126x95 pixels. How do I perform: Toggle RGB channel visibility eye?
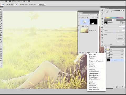click(x=105, y=49)
